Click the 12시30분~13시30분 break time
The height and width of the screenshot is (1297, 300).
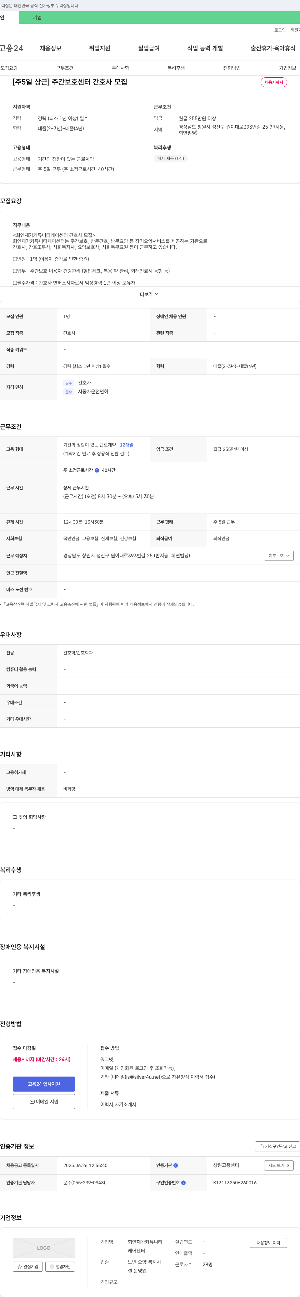(x=83, y=522)
